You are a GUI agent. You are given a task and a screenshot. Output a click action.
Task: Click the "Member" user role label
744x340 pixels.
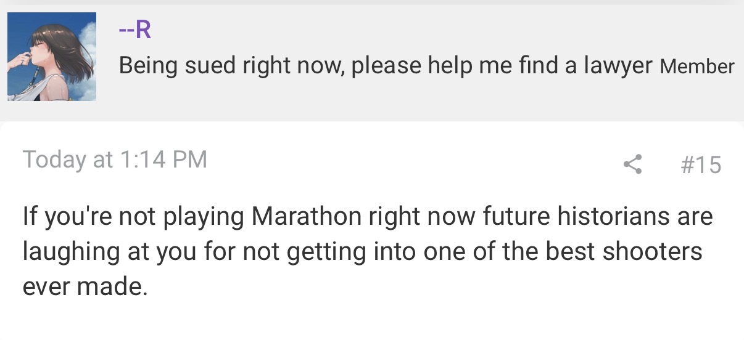(x=697, y=67)
